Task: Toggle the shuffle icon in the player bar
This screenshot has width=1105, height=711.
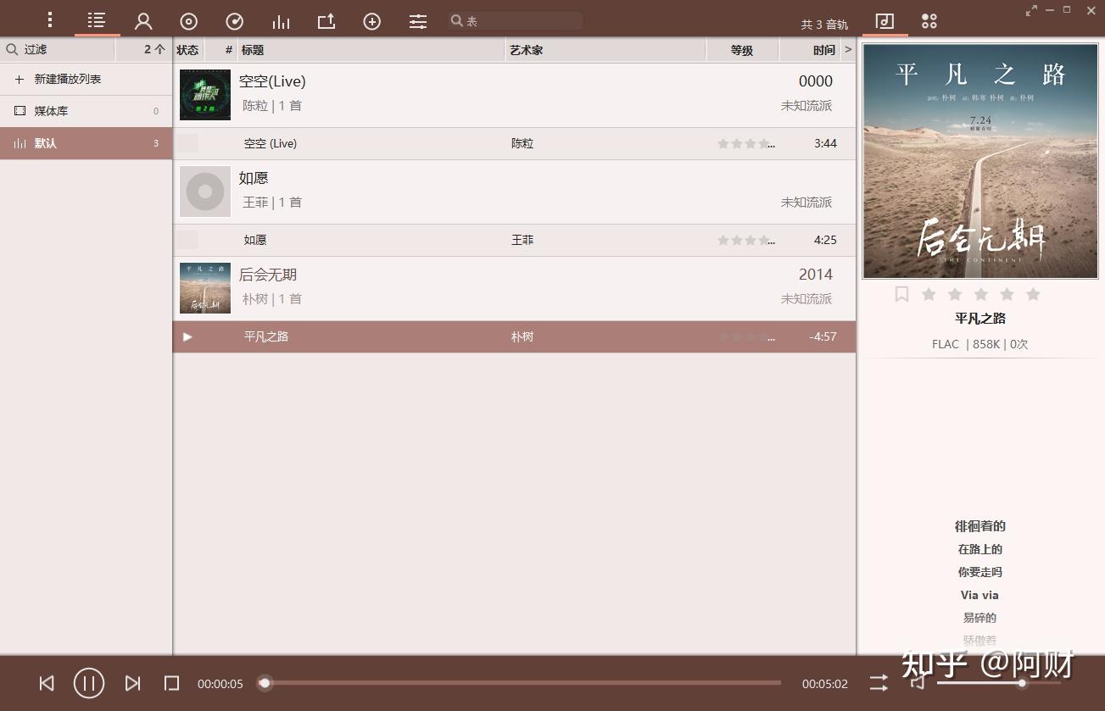Action: pyautogui.click(x=879, y=683)
